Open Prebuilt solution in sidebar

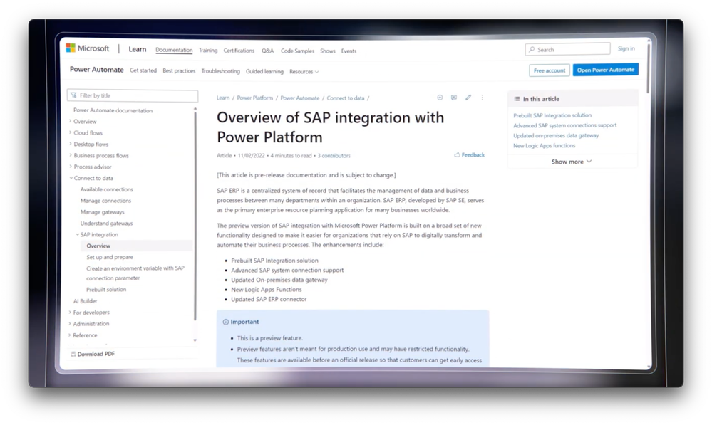pyautogui.click(x=106, y=289)
